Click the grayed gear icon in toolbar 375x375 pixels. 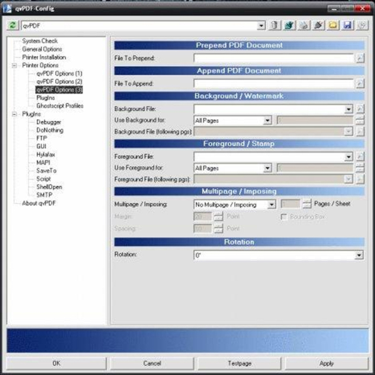click(x=362, y=25)
